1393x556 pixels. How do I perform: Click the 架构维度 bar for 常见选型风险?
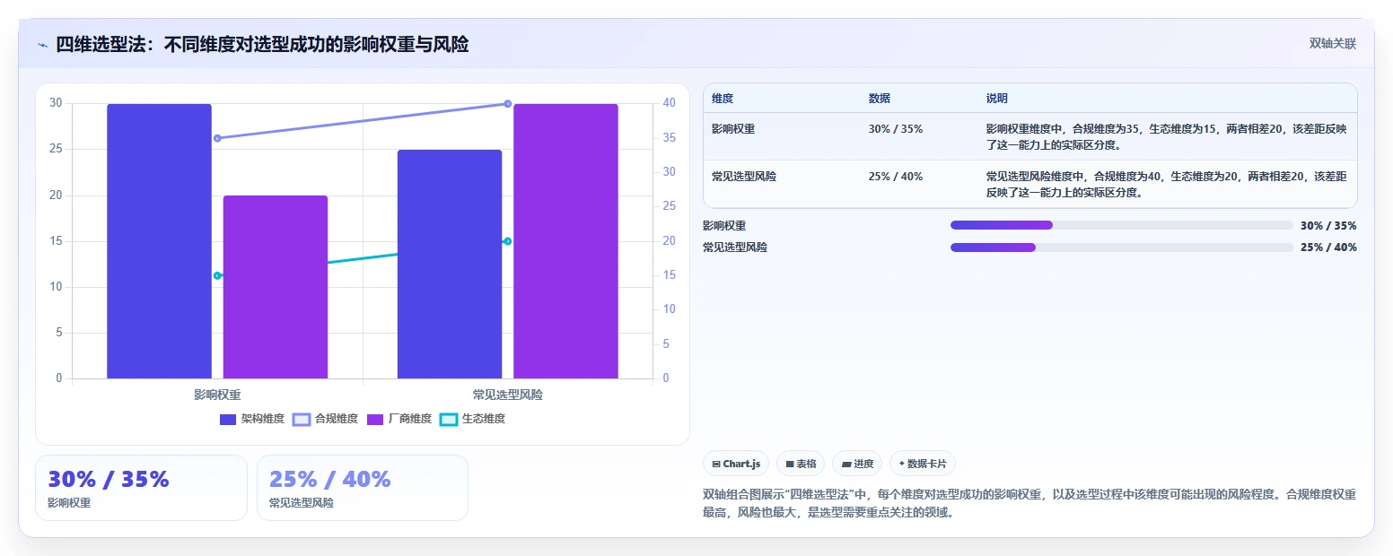450,265
